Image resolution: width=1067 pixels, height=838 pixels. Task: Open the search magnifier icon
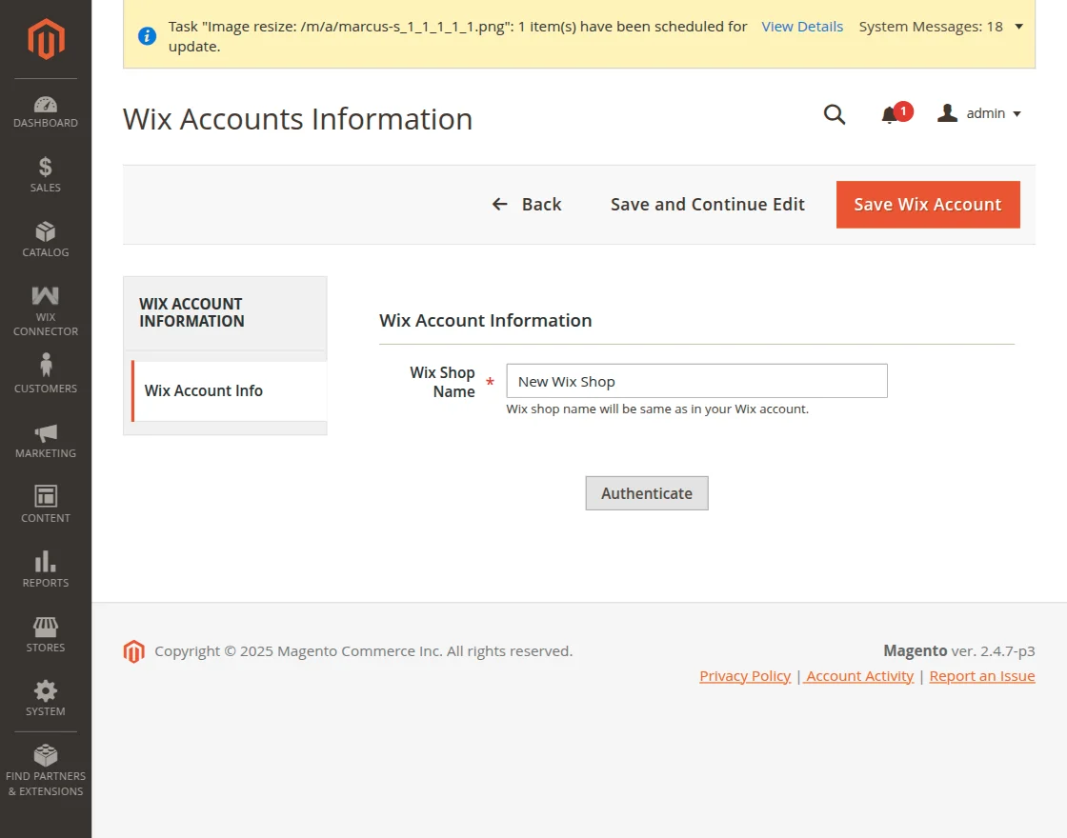(834, 114)
